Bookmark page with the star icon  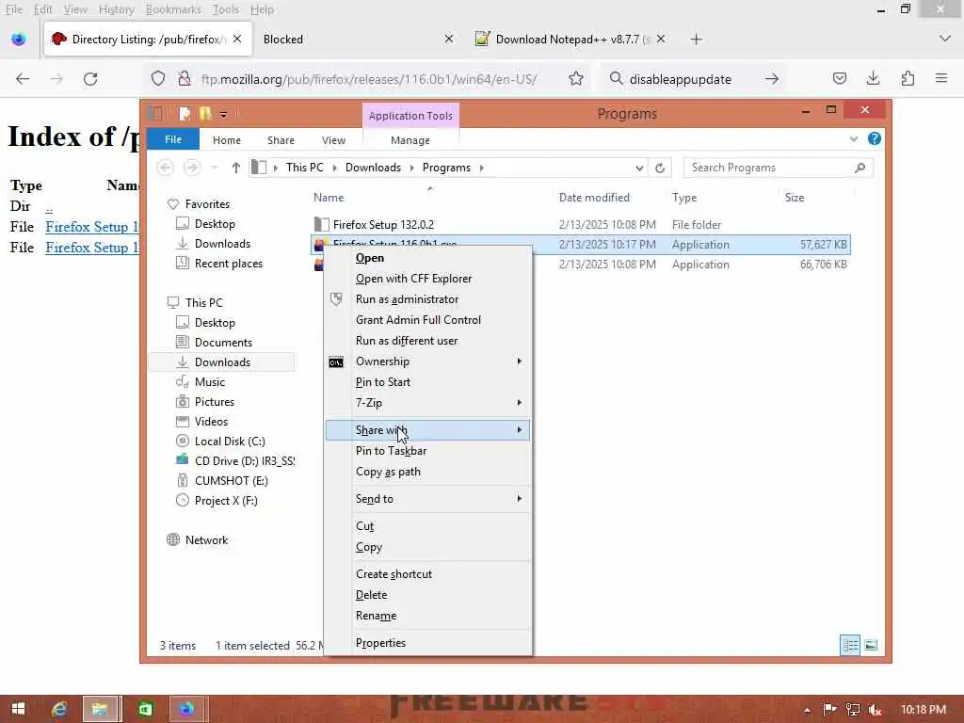(575, 79)
